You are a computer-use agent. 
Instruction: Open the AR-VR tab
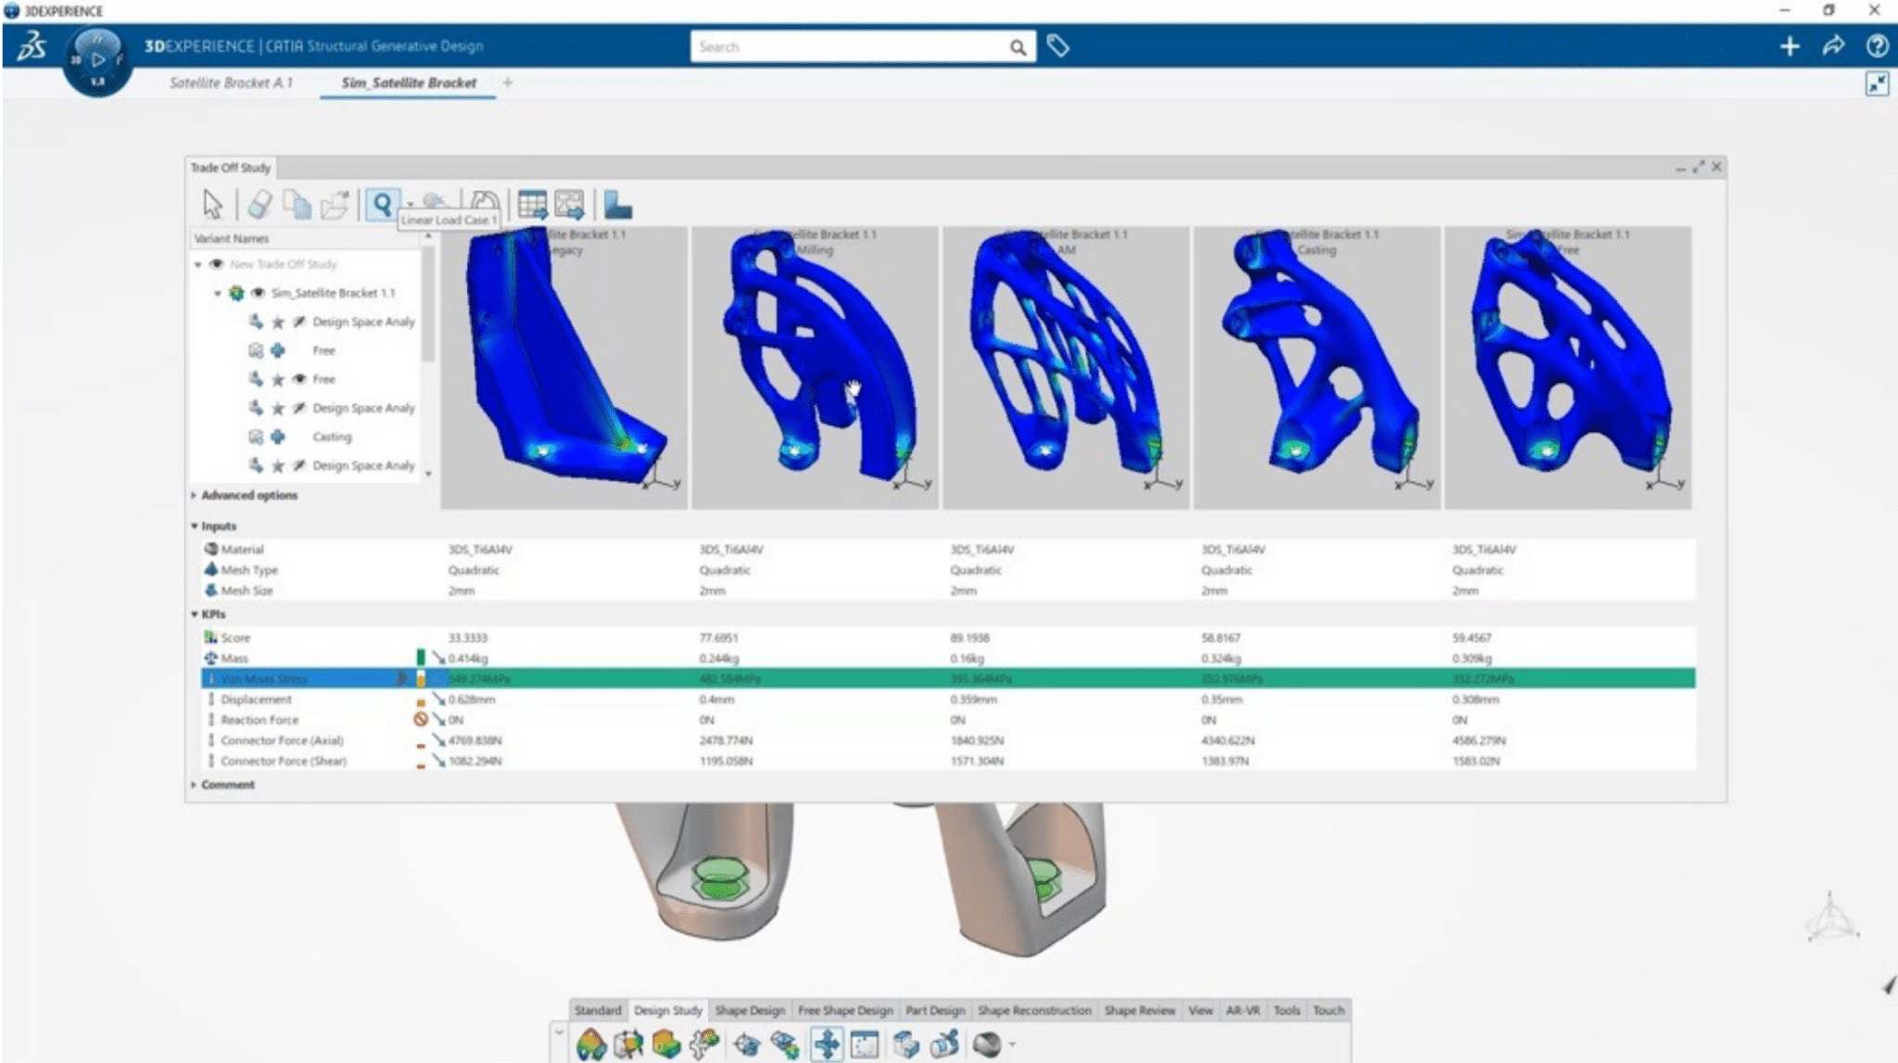pyautogui.click(x=1243, y=1010)
